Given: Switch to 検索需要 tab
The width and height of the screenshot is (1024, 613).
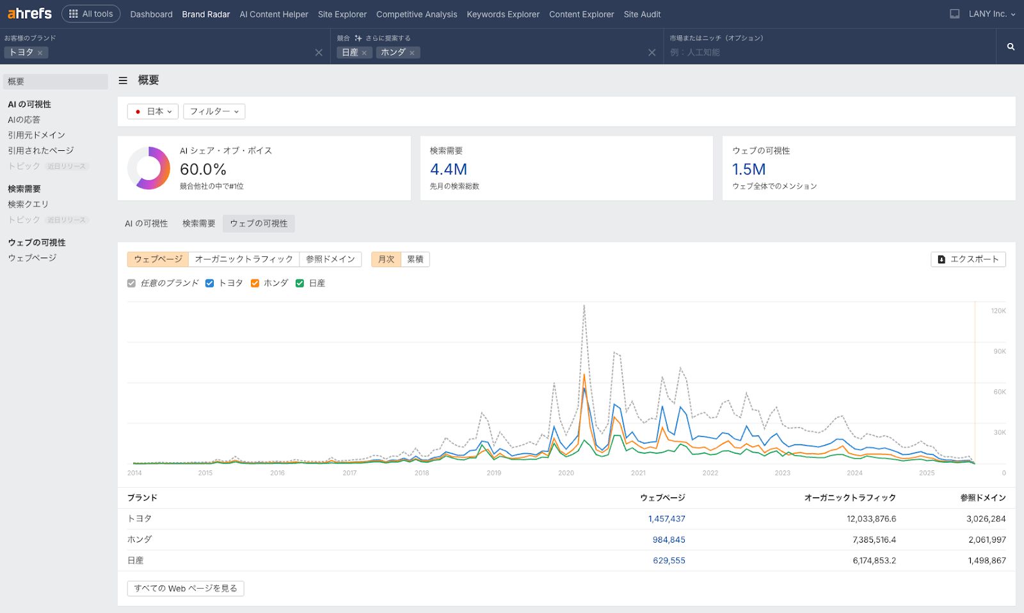Looking at the screenshot, I should point(199,224).
